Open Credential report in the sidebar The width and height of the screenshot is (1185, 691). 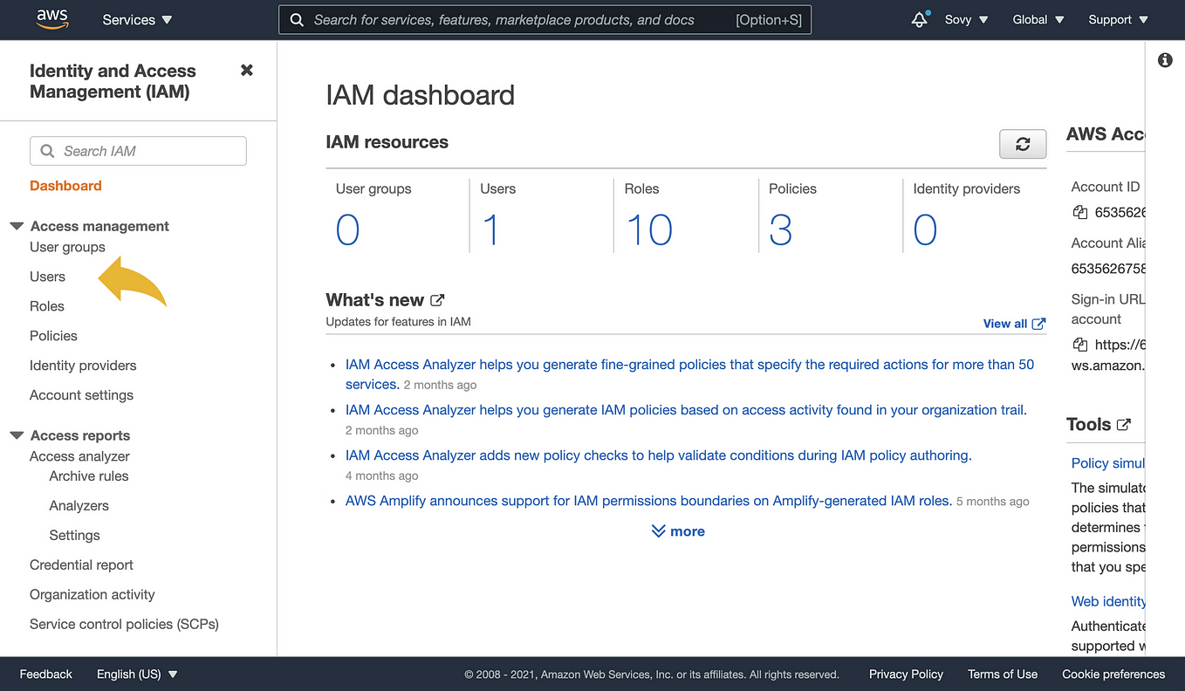(x=81, y=565)
